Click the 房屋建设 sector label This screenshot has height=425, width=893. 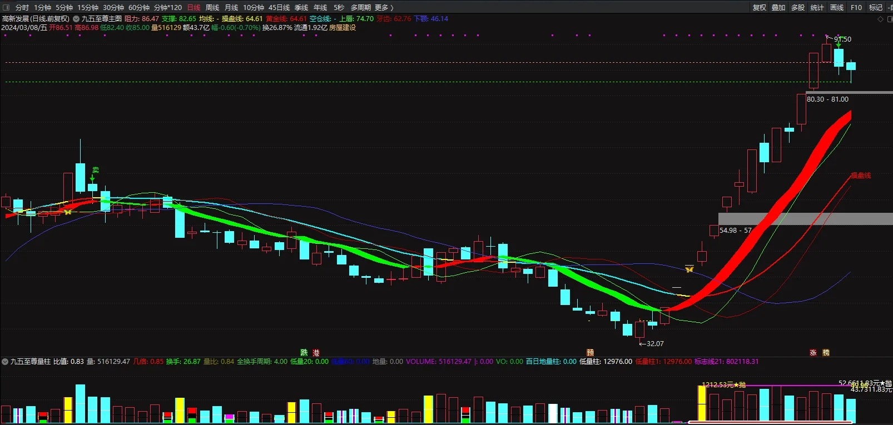tap(343, 27)
